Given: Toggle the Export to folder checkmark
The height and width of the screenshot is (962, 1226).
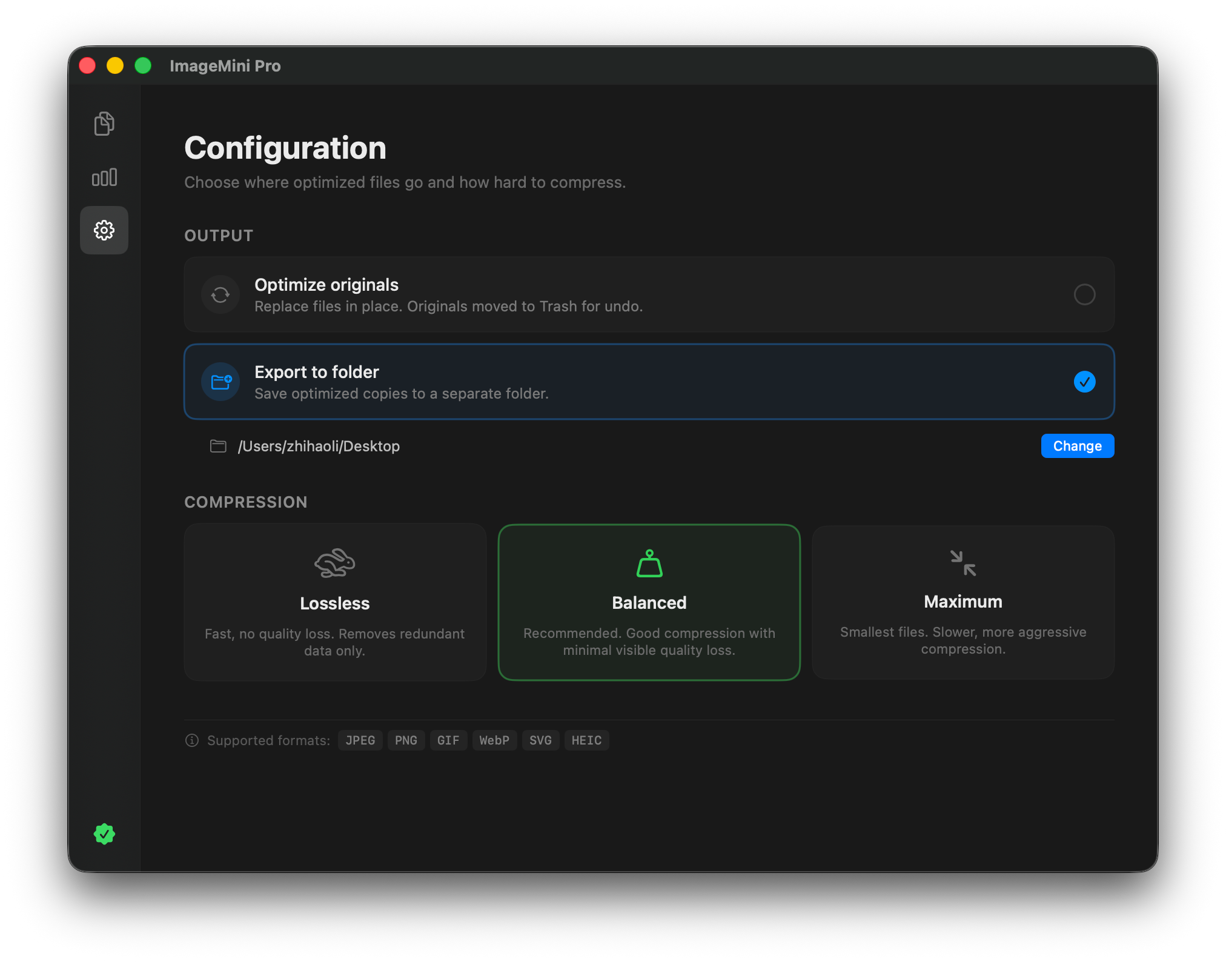Looking at the screenshot, I should 1084,382.
